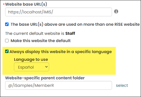This screenshot has height=97, width=141.
Task: Click the Website-specific parent content folder field
Action: [59, 85]
